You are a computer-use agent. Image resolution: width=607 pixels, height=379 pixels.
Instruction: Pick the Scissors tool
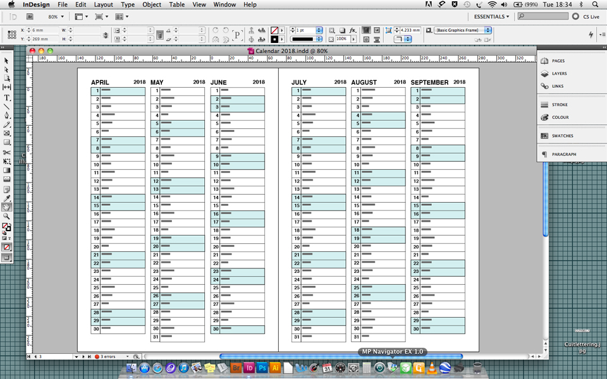tap(7, 152)
